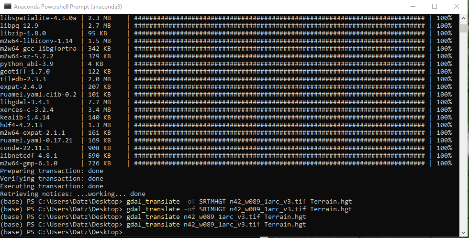Image resolution: width=469 pixels, height=238 pixels.
Task: Click the kealib-1.4.14 package name
Action: point(25,118)
